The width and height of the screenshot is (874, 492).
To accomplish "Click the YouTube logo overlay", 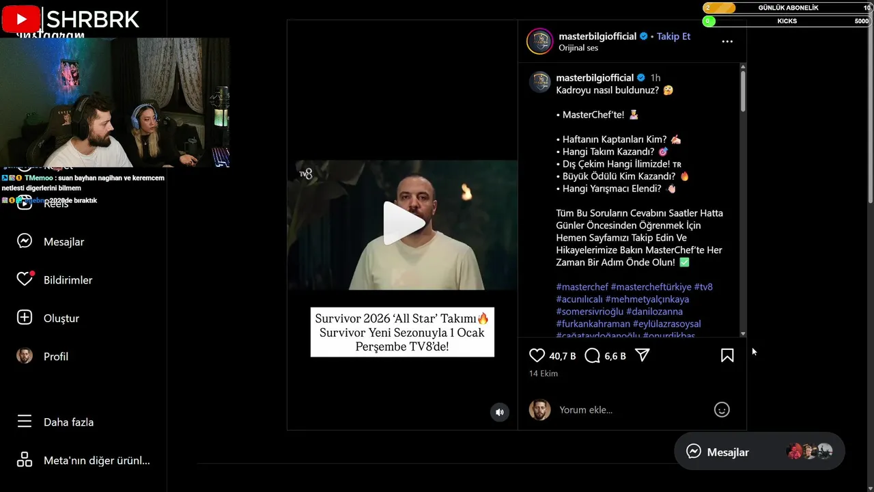I will [20, 19].
